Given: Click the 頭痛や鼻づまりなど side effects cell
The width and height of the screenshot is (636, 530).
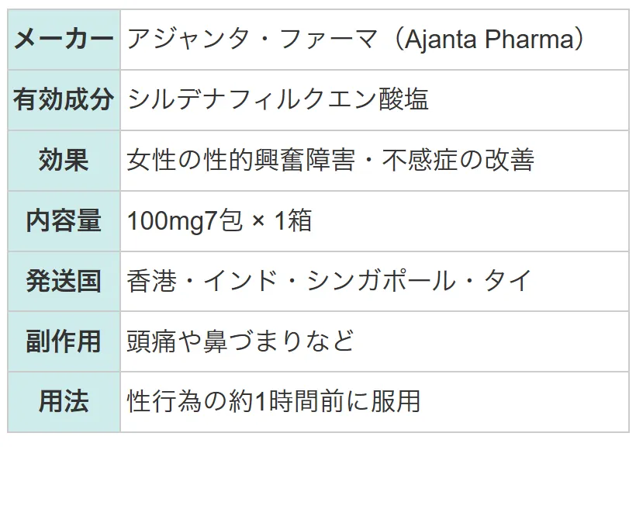Looking at the screenshot, I should point(375,341).
